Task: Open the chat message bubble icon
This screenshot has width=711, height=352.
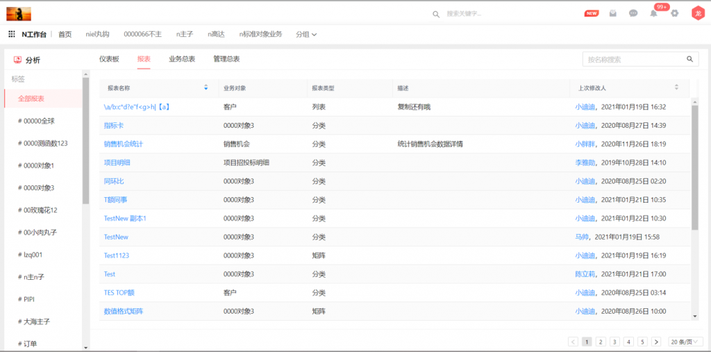Action: [633, 13]
